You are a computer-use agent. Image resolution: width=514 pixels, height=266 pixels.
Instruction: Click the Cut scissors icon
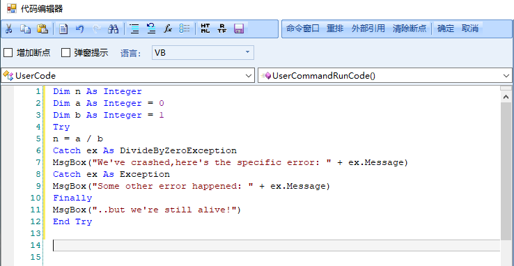pyautogui.click(x=9, y=29)
